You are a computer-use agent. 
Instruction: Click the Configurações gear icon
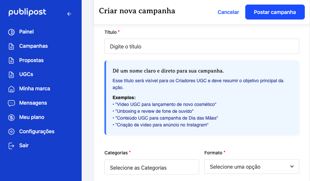[x=11, y=132]
